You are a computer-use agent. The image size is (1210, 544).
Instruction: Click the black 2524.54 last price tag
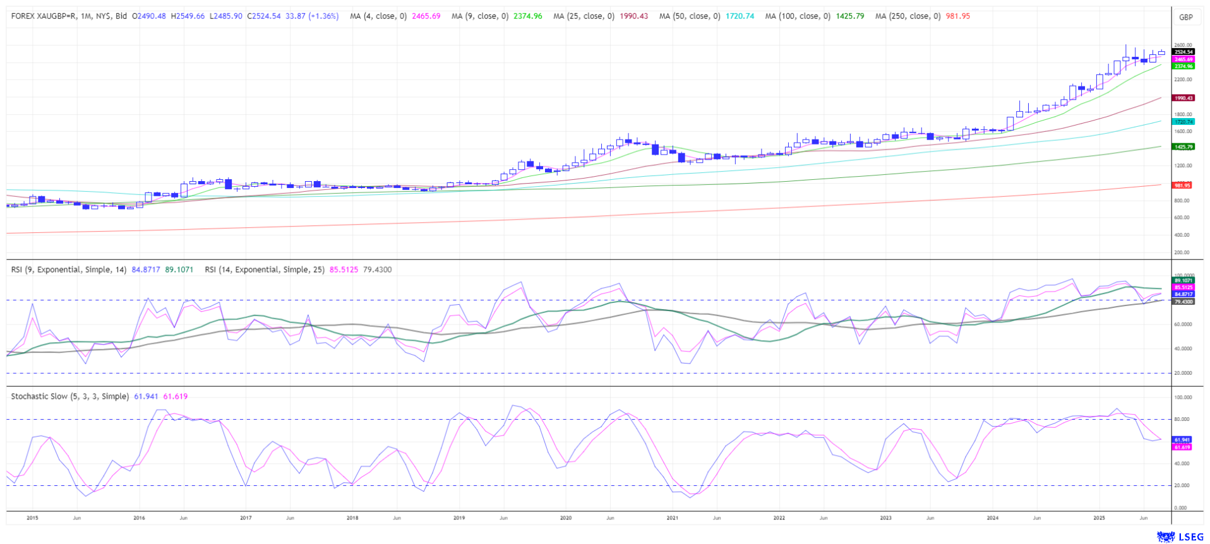click(1183, 52)
